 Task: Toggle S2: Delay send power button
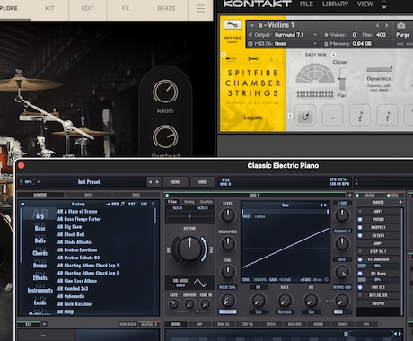pos(360,274)
